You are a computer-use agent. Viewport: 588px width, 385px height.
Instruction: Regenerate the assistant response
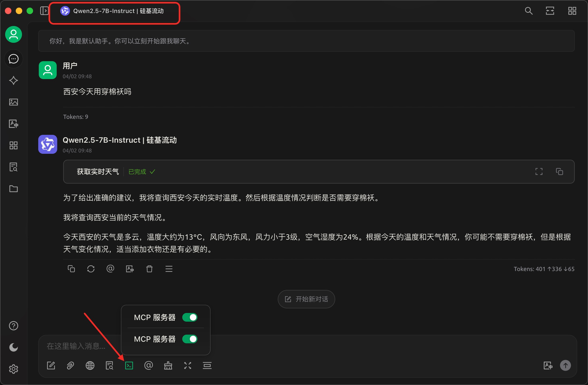point(91,269)
